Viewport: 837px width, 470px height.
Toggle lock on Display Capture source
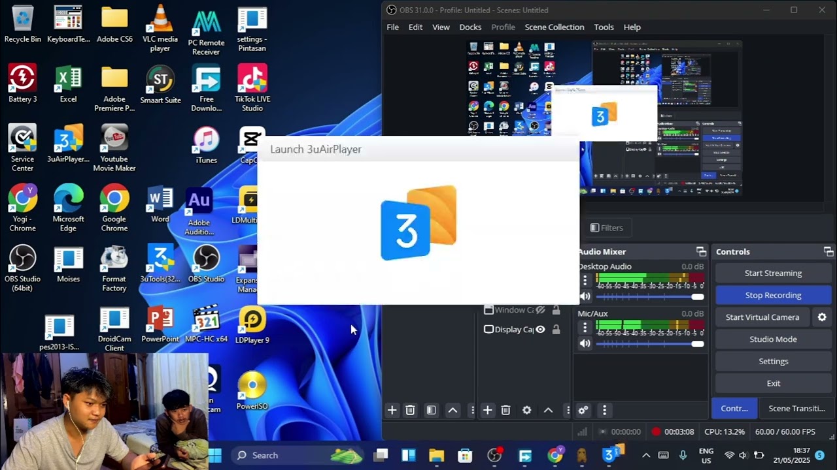tap(556, 330)
